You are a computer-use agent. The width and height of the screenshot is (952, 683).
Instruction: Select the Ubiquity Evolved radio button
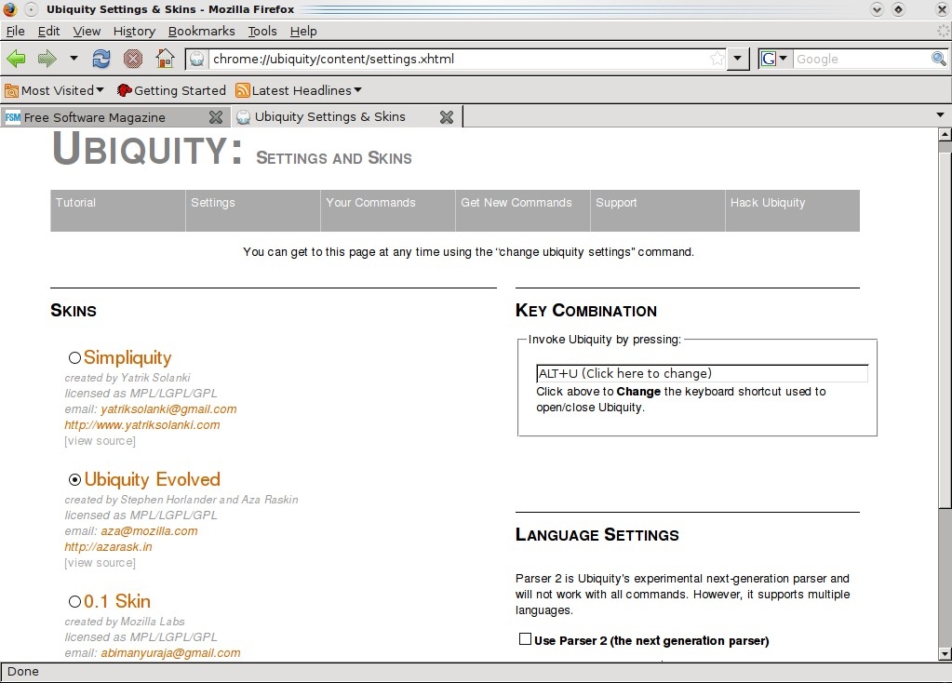[x=74, y=479]
